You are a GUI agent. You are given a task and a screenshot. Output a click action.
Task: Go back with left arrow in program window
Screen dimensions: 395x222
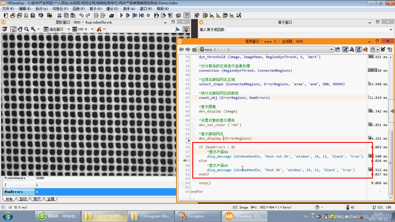(x=181, y=50)
